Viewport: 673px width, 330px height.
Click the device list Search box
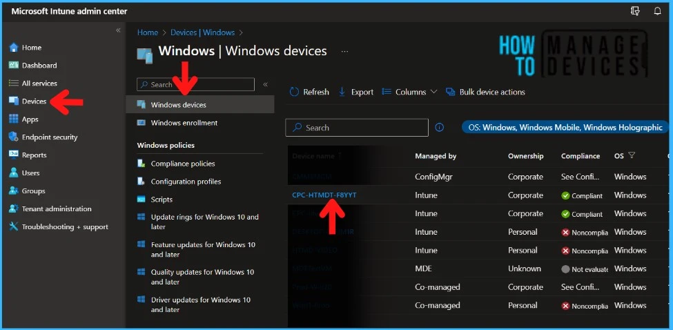click(x=357, y=128)
